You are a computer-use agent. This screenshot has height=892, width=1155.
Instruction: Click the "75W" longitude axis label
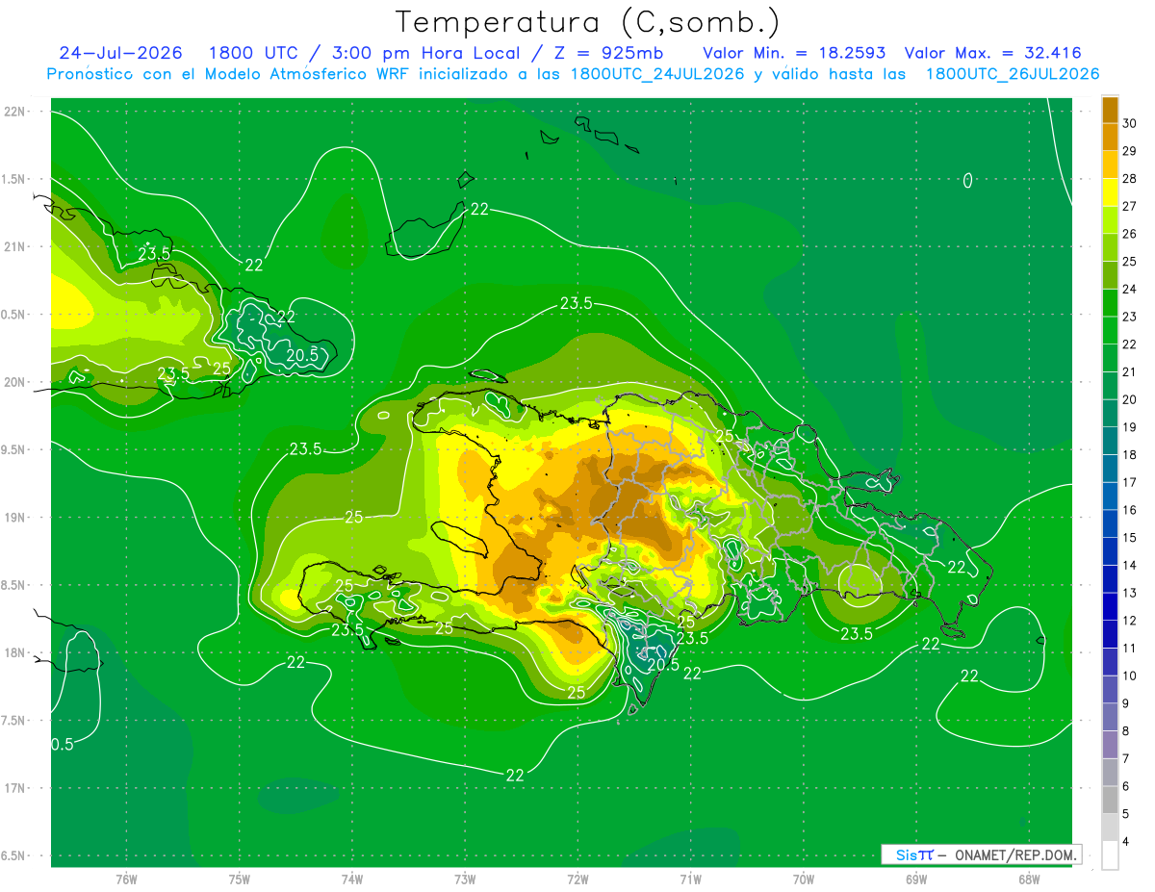[x=239, y=879]
